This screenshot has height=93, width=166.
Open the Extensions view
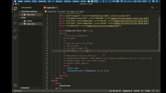15,37
